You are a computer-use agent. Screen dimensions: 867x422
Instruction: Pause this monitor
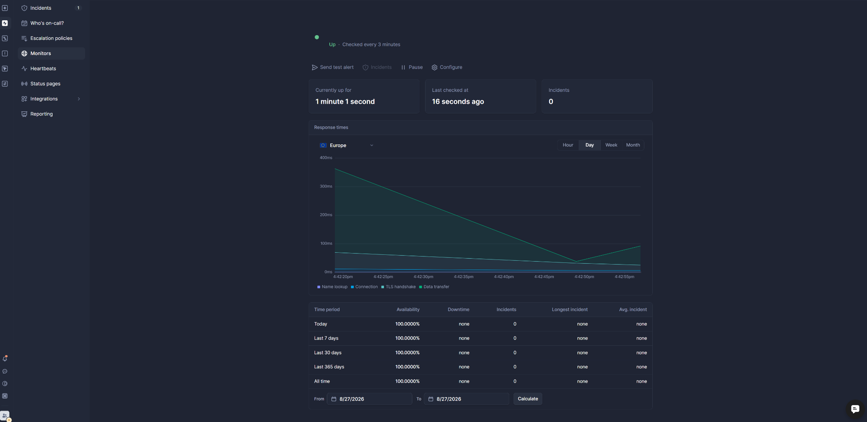[411, 67]
